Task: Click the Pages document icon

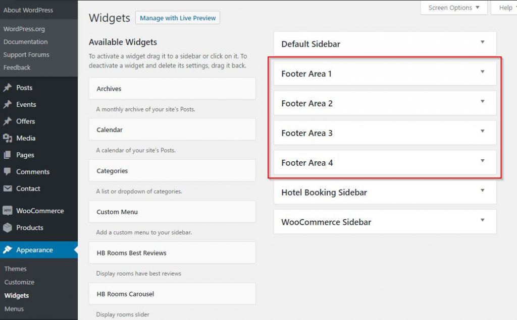Action: [8, 155]
